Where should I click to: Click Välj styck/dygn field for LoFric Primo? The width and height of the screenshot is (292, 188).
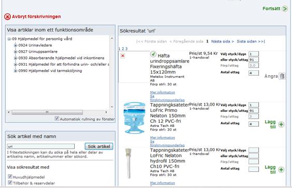(x=254, y=105)
